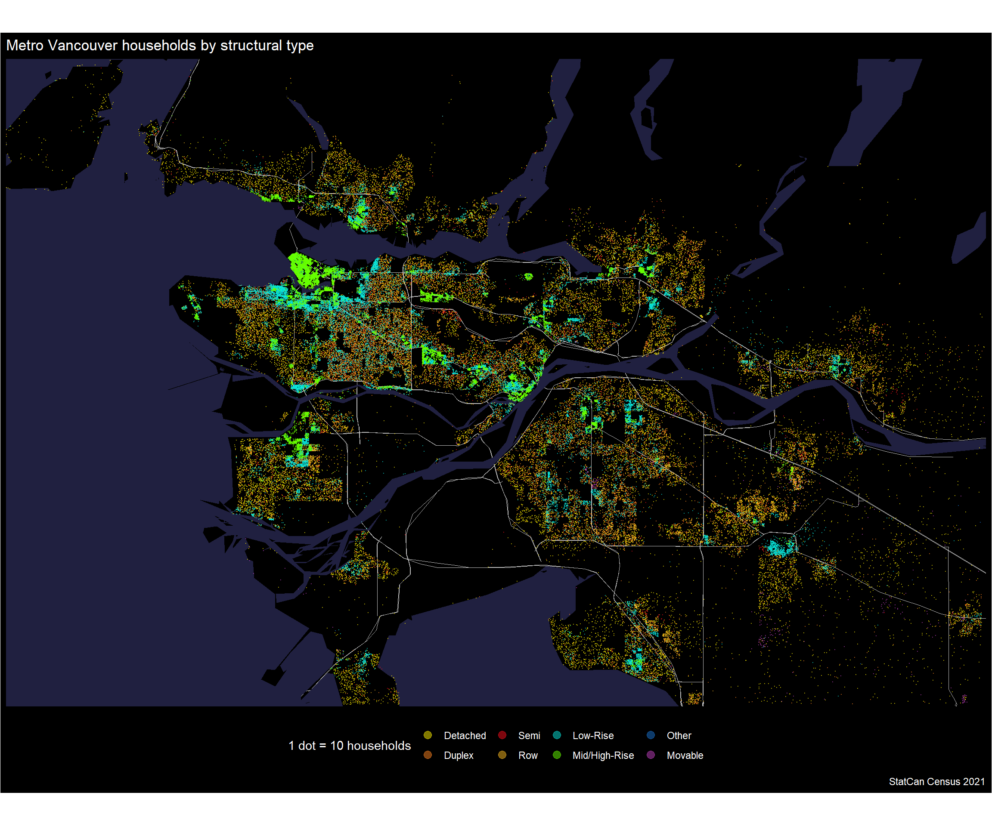Click the Row legend color dot
This screenshot has width=992, height=826.
[x=502, y=755]
